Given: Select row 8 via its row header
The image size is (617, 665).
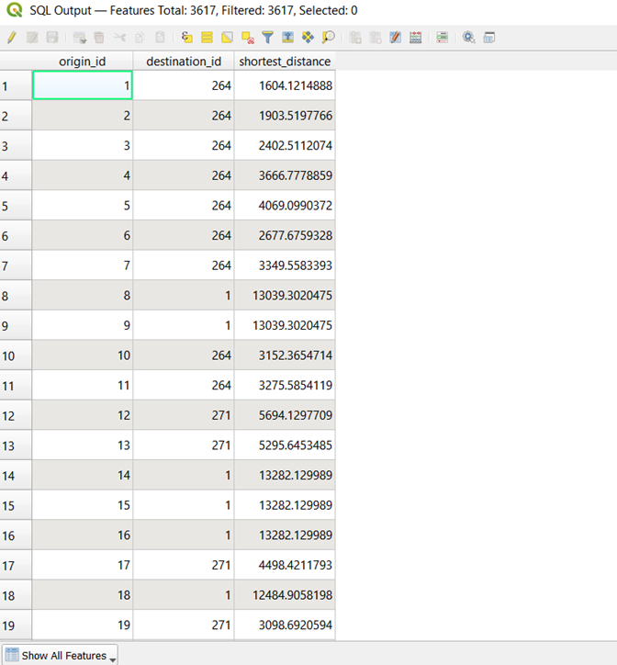Looking at the screenshot, I should click(x=16, y=296).
